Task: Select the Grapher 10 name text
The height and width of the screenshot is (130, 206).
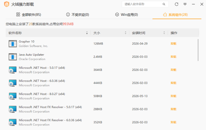Action: pyautogui.click(x=27, y=42)
